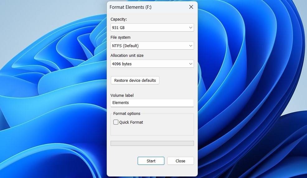Open the Capacity dropdown showing 931 GB
The image size is (307, 178).
tap(152, 27)
